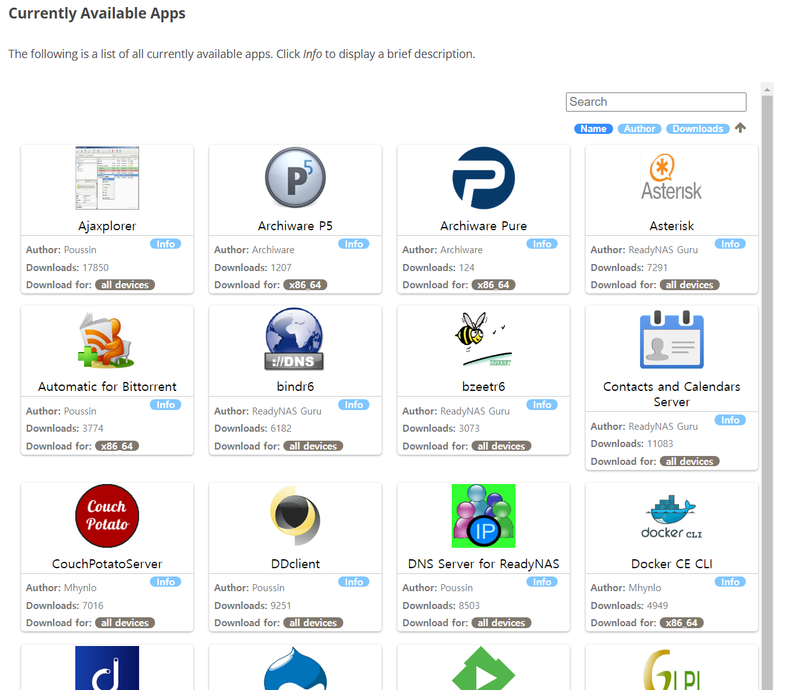Click the CouchPotatoServer app title

coord(107,564)
